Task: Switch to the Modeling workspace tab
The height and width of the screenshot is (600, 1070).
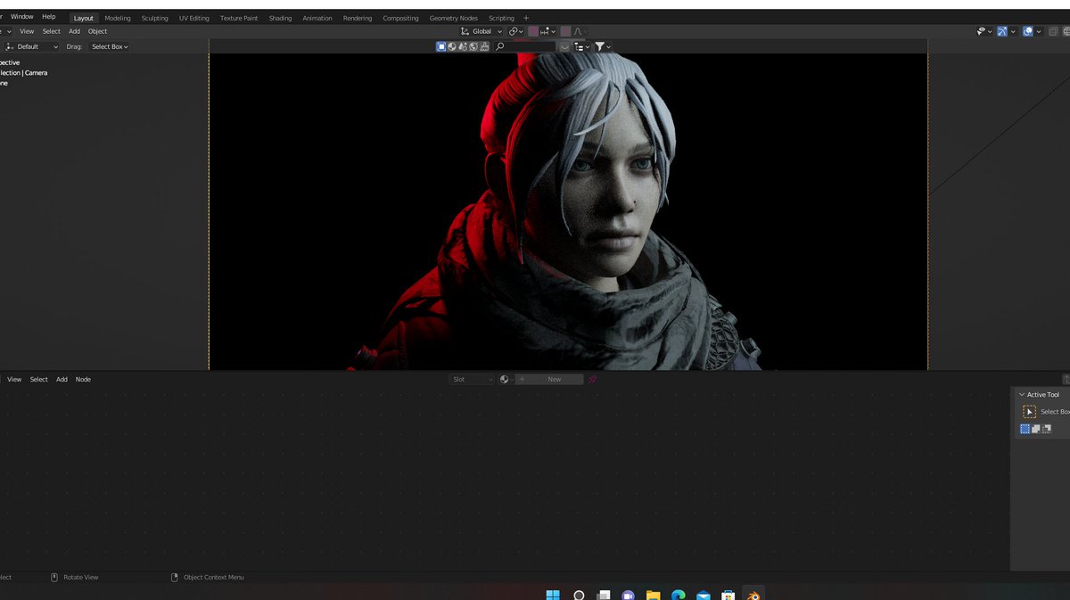Action: pos(118,18)
